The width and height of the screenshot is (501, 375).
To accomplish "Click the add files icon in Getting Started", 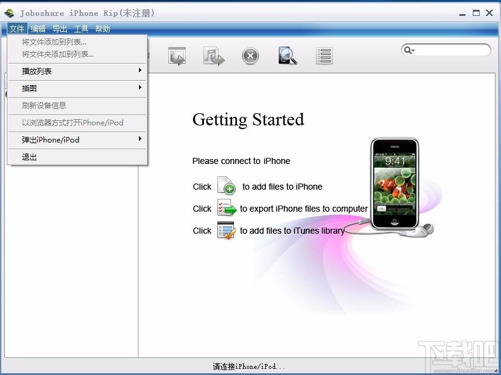I will pos(227,185).
